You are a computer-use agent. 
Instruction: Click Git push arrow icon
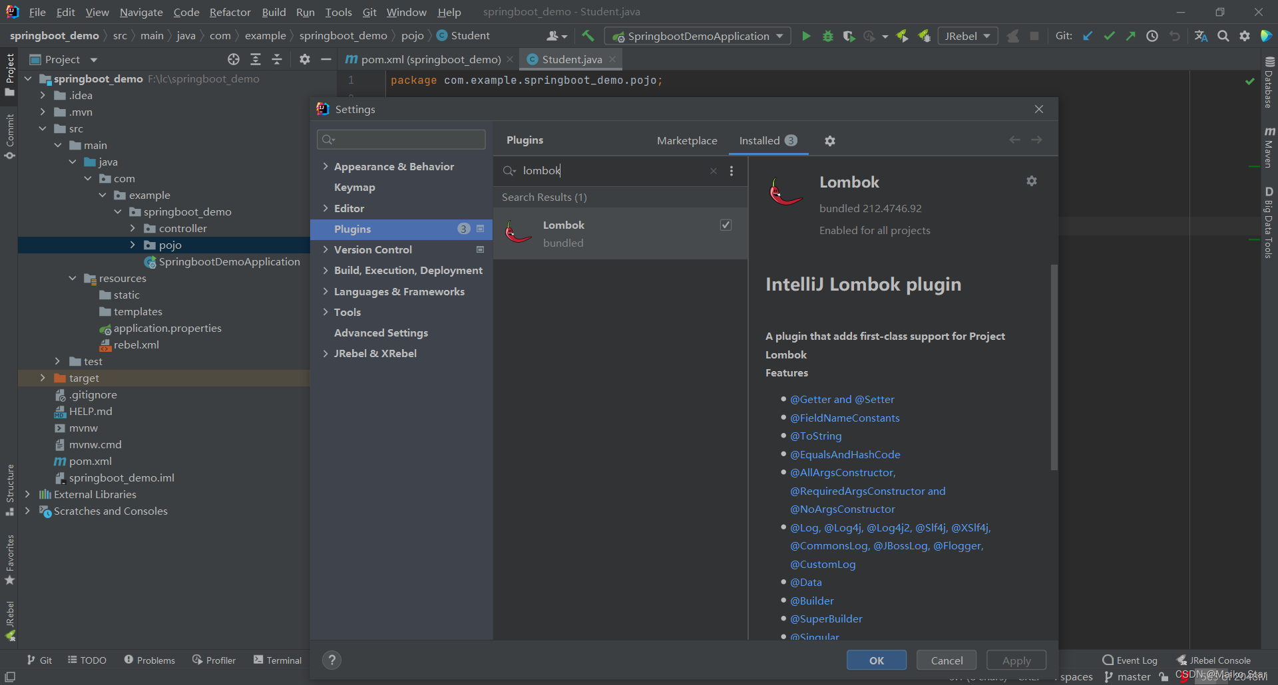[1130, 36]
